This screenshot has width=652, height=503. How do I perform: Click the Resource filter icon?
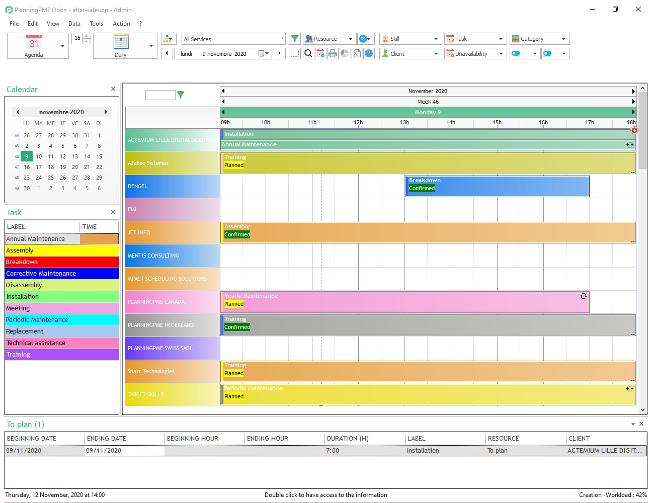point(308,39)
